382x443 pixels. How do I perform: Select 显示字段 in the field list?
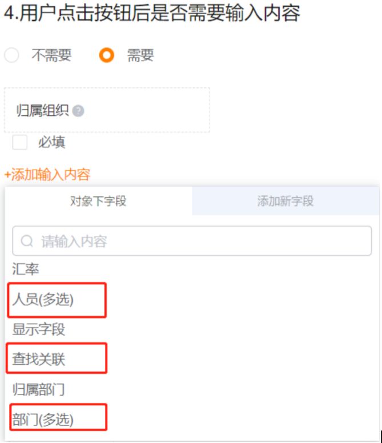39,329
